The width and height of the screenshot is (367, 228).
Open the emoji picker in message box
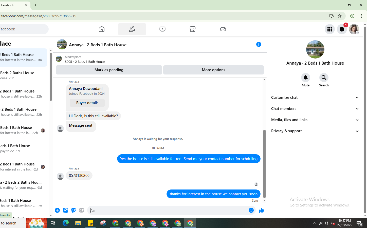coord(251,210)
